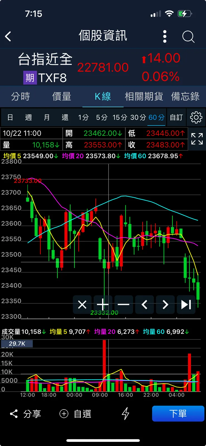Tap the 10/22 11:00 timestamp
Image resolution: width=206 pixels, height=446 pixels.
pos(22,133)
